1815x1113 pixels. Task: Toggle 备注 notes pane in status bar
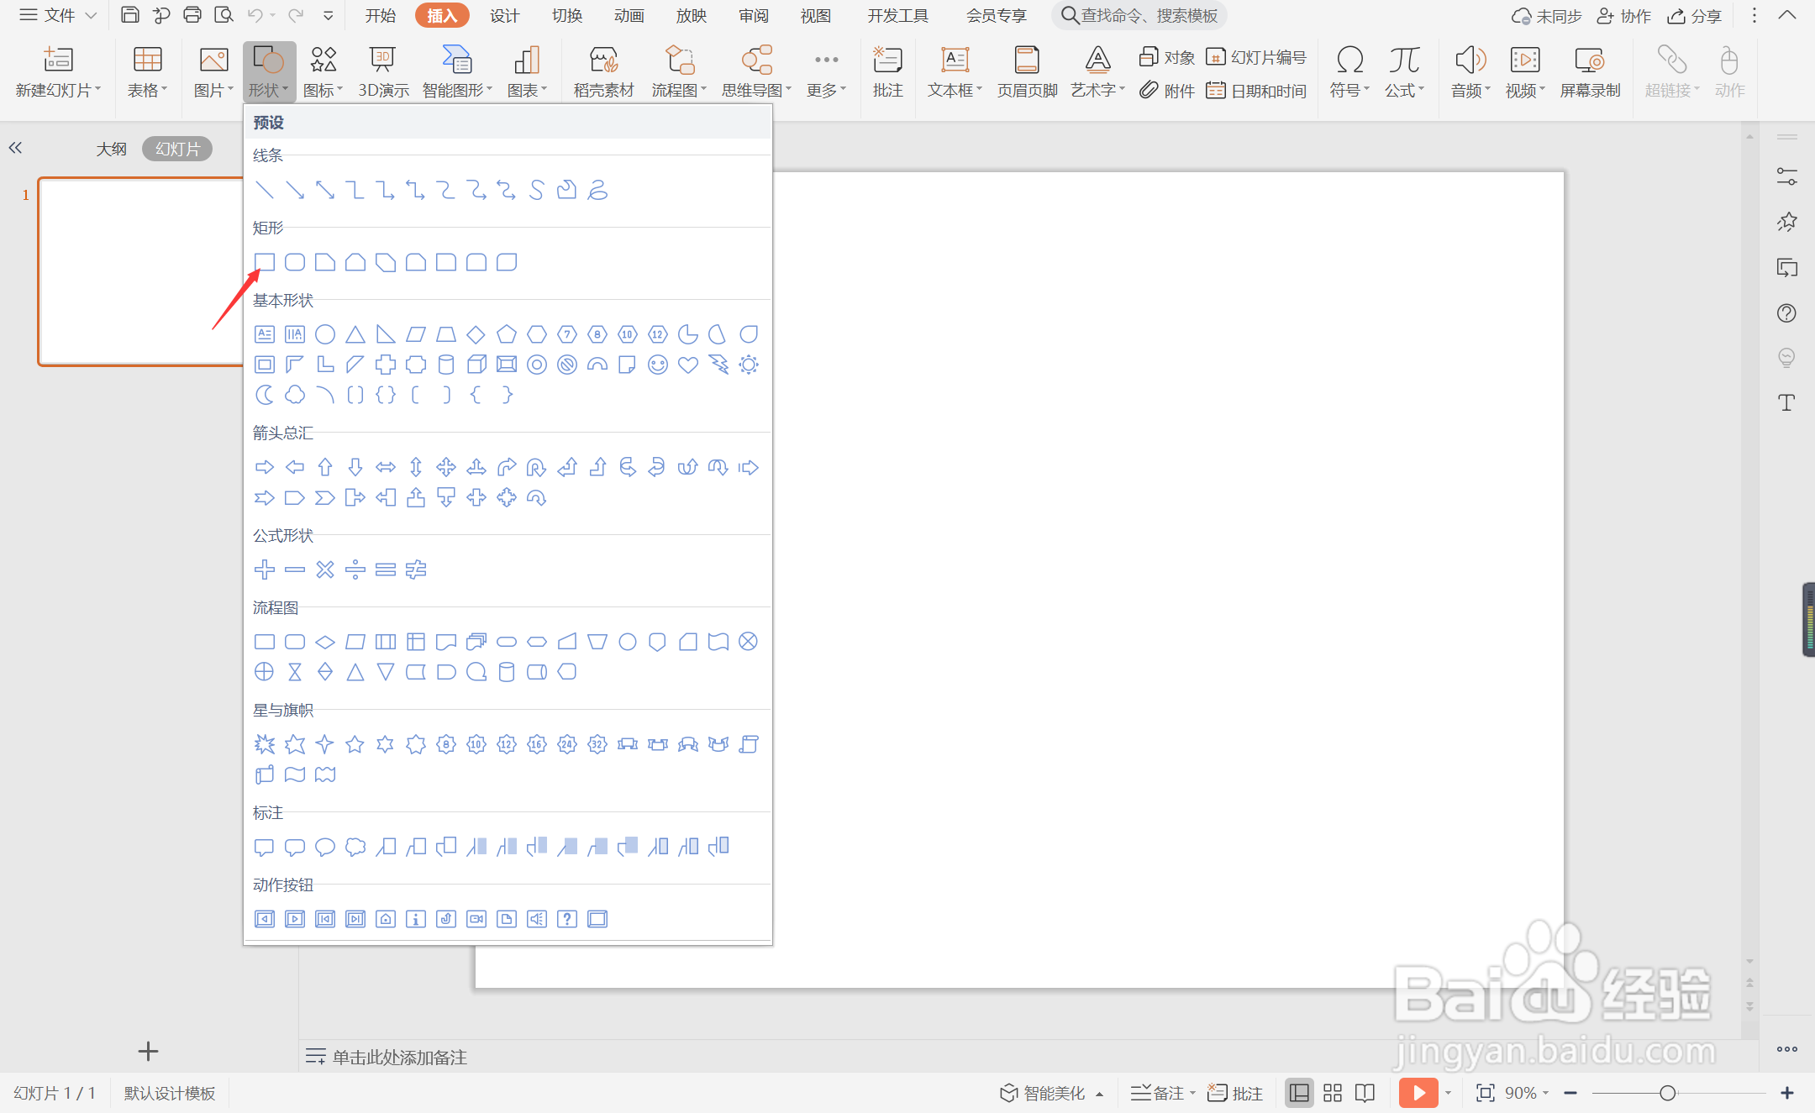1162,1093
